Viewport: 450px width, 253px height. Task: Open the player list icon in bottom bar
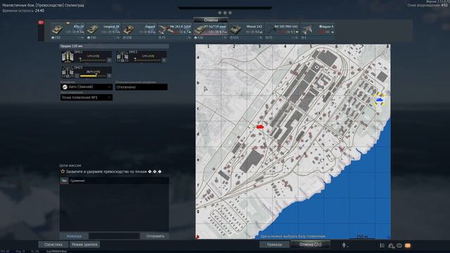[x=382, y=245]
